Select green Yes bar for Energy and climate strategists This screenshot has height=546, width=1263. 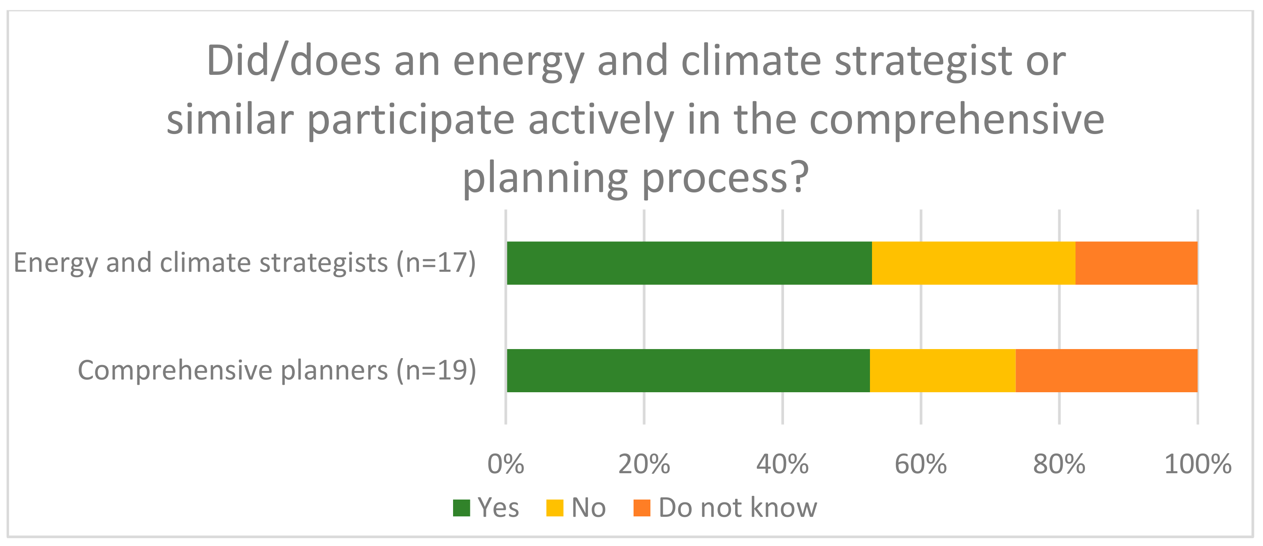coord(689,263)
